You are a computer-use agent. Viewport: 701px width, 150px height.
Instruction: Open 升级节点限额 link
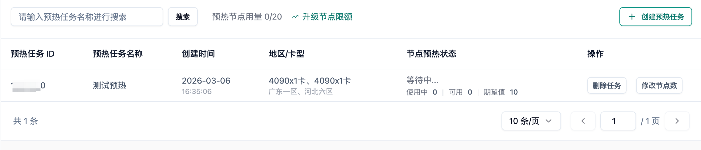point(327,17)
